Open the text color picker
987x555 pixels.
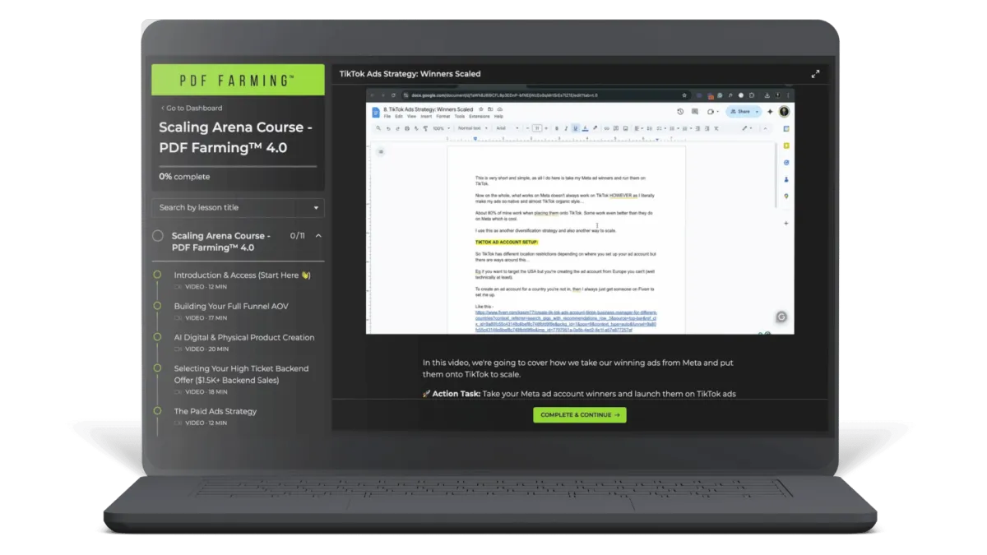tap(585, 128)
